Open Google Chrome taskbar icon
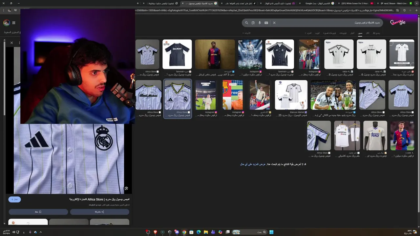 (x=184, y=232)
